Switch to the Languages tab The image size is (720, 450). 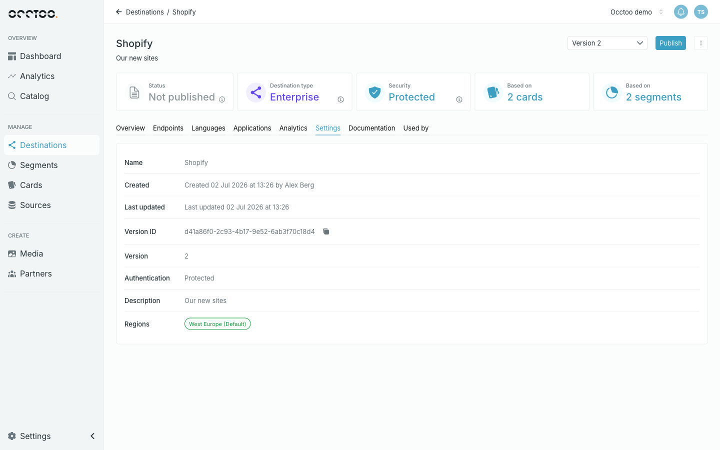click(x=208, y=128)
